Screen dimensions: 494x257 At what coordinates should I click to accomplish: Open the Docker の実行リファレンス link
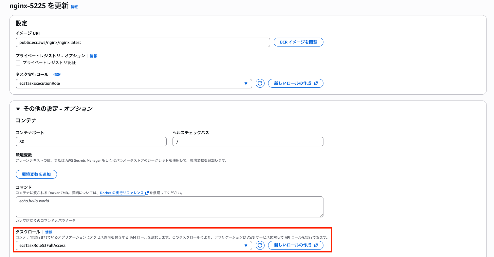tap(122, 193)
